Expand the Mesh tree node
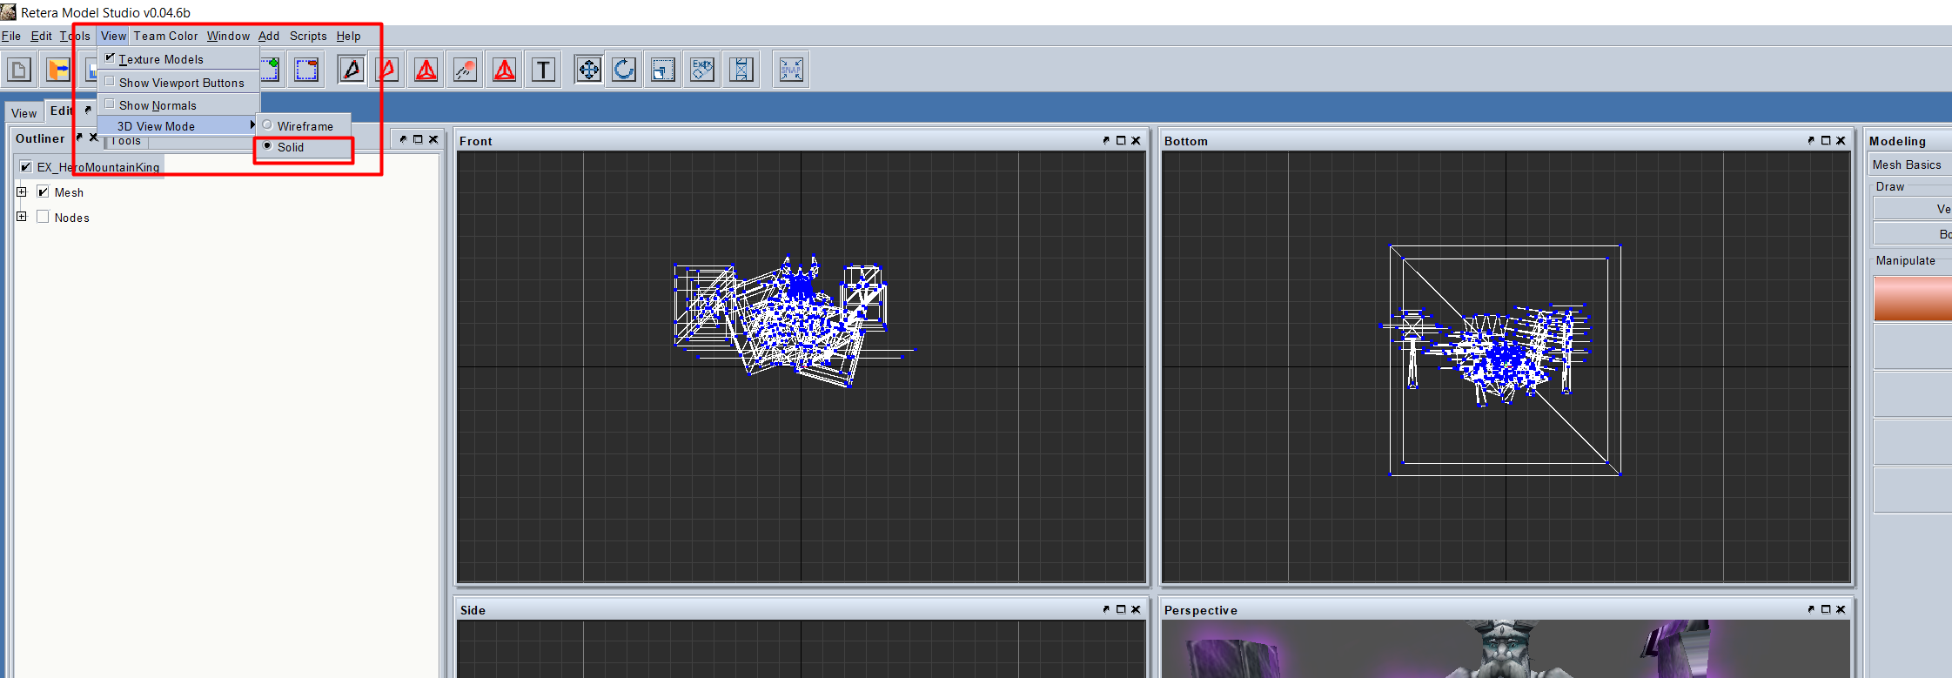 pyautogui.click(x=22, y=191)
